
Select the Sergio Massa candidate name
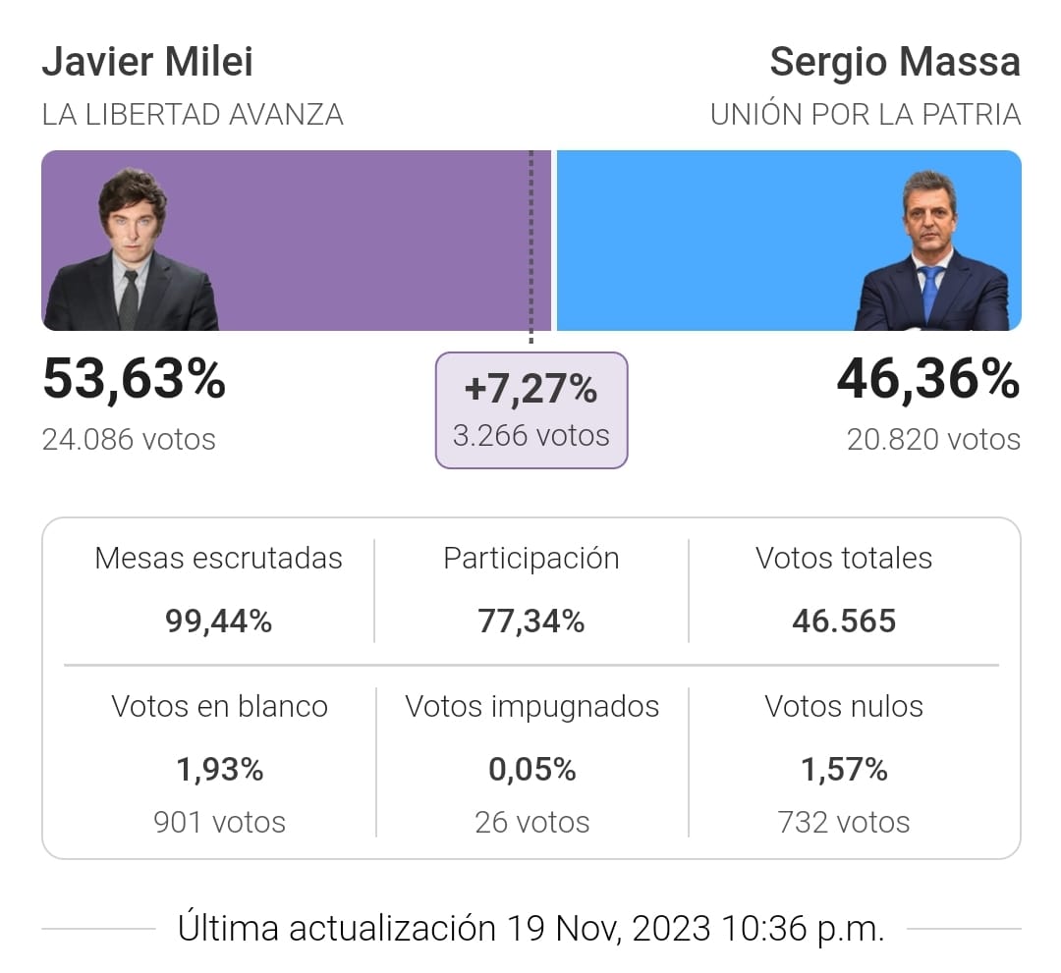coord(894,63)
